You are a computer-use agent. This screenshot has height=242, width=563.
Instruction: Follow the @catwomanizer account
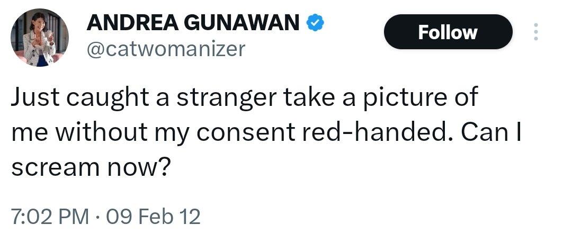(x=448, y=32)
